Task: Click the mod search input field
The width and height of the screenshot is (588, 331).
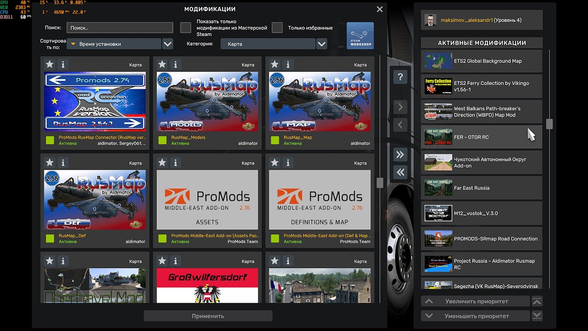Action: click(x=120, y=28)
